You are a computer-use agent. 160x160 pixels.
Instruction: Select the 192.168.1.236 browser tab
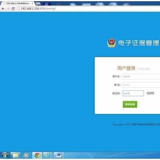click(17, 4)
